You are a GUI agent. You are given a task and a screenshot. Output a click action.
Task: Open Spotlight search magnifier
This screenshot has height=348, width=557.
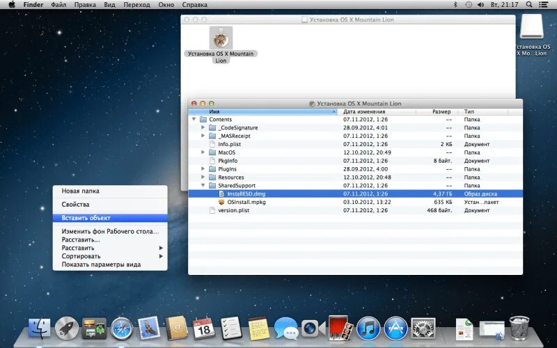[529, 5]
